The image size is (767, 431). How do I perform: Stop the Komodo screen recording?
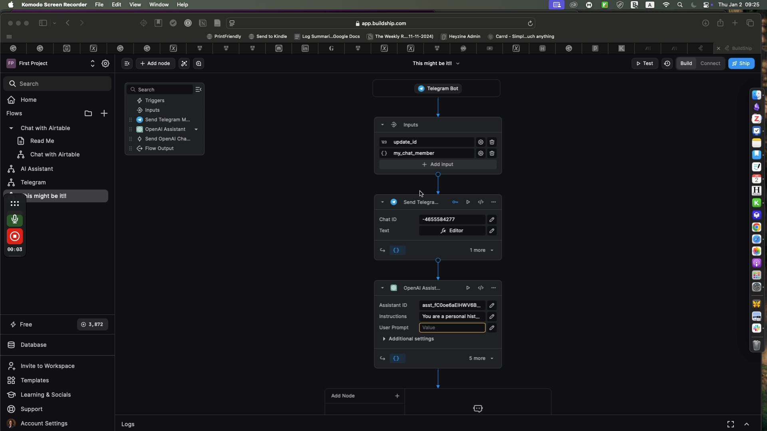point(15,237)
